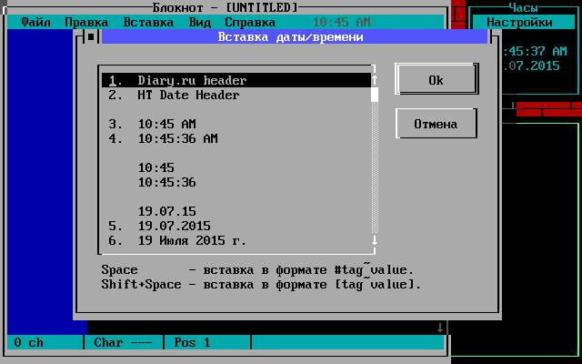Viewport: 582px width, 364px height.
Task: Click the scrollbar track in the format list
Action: [375, 167]
